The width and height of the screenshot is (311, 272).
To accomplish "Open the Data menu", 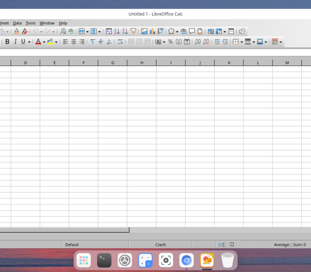I will point(17,23).
